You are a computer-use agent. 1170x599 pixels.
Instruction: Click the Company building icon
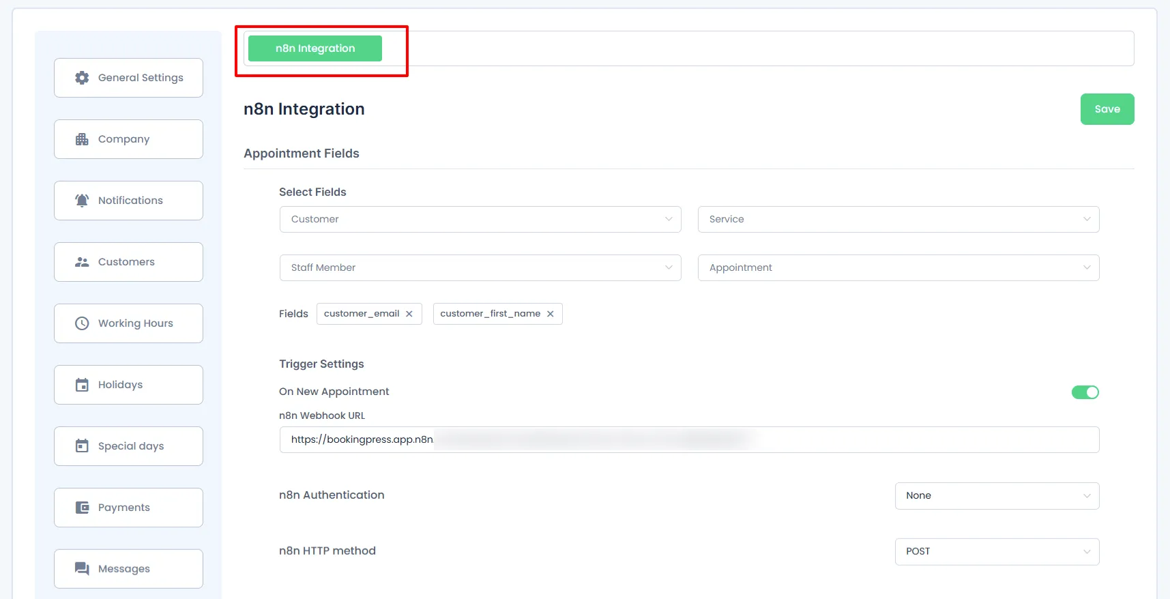pos(82,139)
